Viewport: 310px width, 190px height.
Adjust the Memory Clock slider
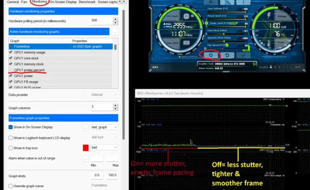[227, 41]
